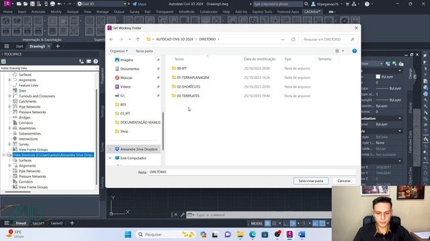Refresh the DIRETÓRIO folder listing
This screenshot has height=241, width=430.
pos(293,39)
